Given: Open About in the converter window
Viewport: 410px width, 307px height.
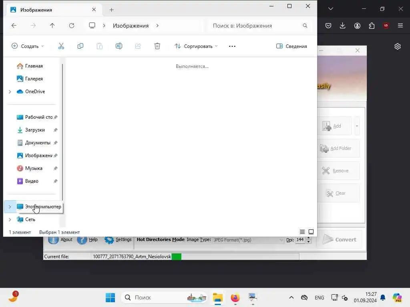Looking at the screenshot, I should coord(61,240).
